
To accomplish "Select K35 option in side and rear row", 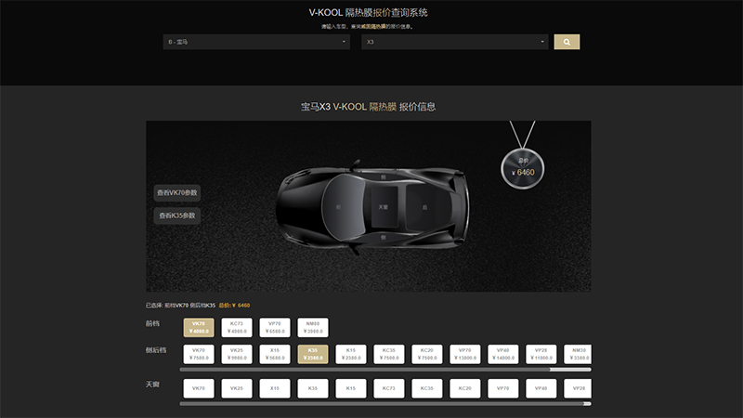I will pos(313,354).
